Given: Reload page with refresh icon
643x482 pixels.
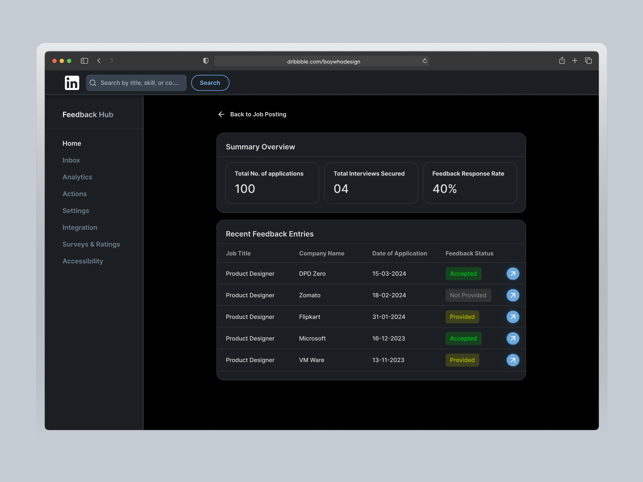Looking at the screenshot, I should (x=425, y=61).
